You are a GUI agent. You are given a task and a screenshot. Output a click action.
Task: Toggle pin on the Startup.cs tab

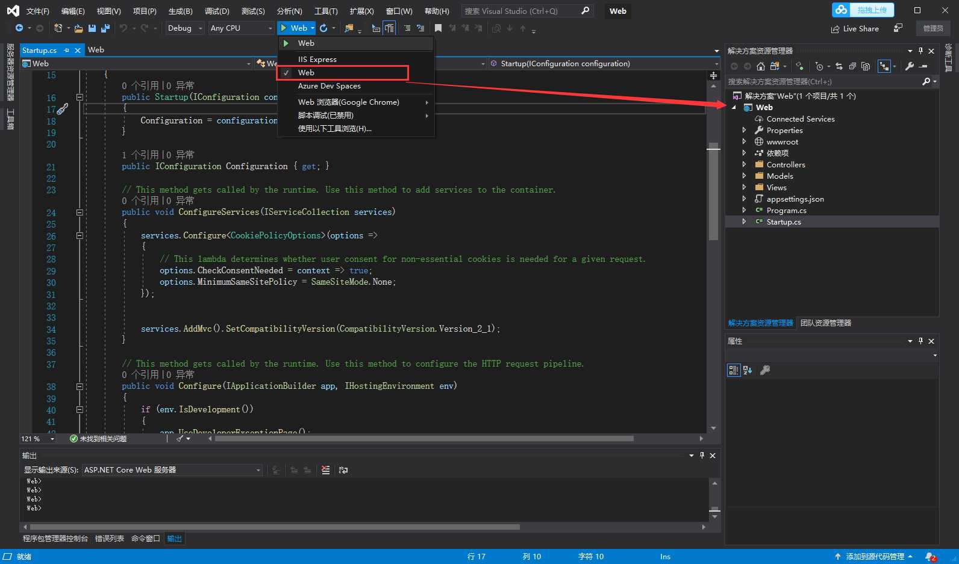[x=66, y=51]
